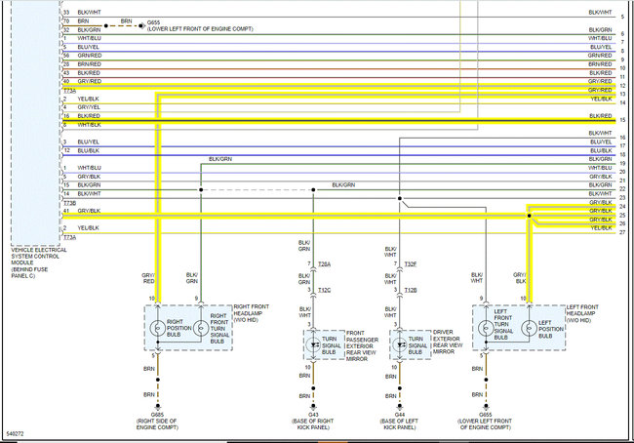
Task: Click the Right Position Bulb lamp symbol
Action: click(x=158, y=328)
